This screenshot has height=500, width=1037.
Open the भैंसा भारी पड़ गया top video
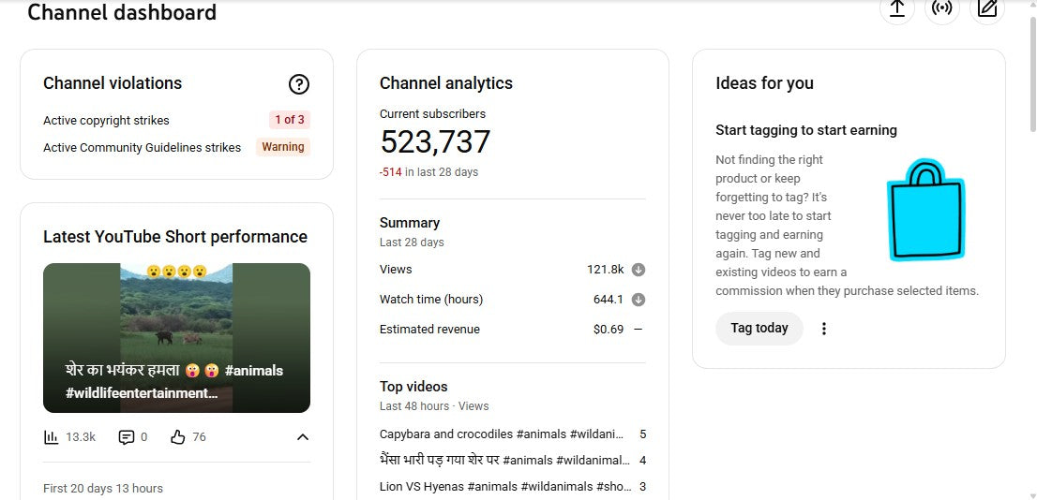(x=501, y=461)
